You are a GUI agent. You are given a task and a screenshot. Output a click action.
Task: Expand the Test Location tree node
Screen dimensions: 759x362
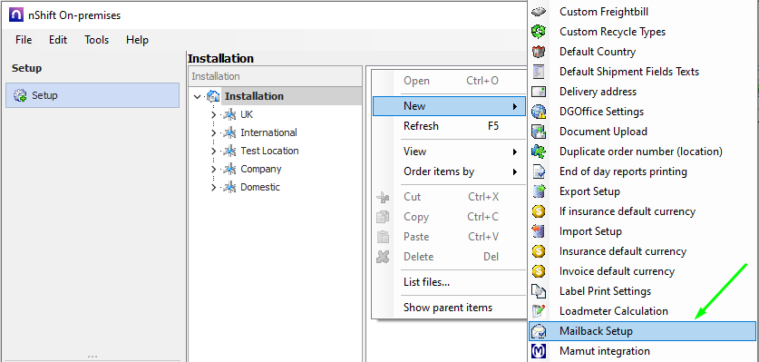(x=213, y=152)
